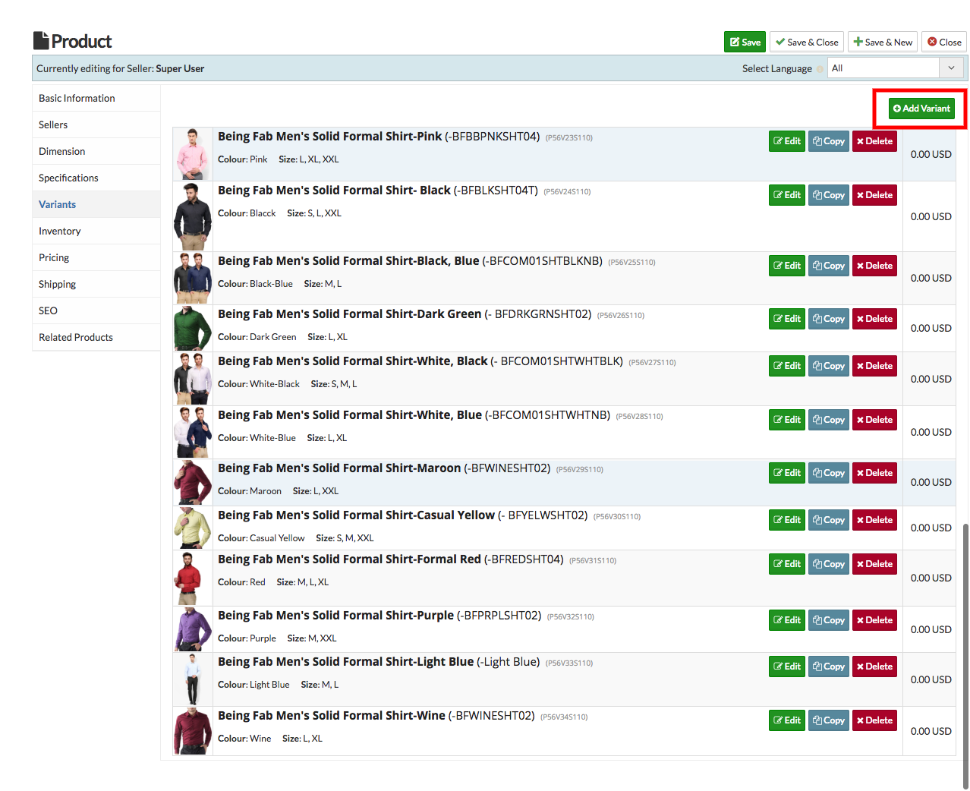Switch to the Inventory tab
Image resolution: width=970 pixels, height=791 pixels.
[96, 231]
